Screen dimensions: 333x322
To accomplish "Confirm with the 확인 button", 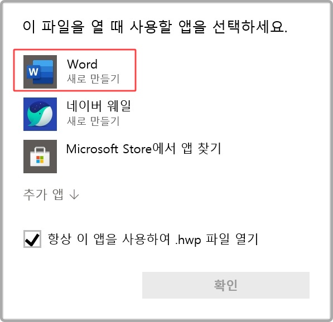I will (226, 285).
